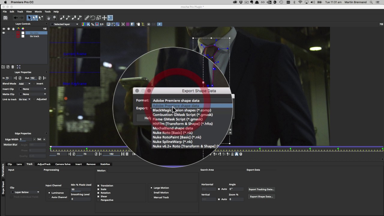384x216 pixels.
Task: Select the Add X-Spline to layer tool
Action: [68, 18]
